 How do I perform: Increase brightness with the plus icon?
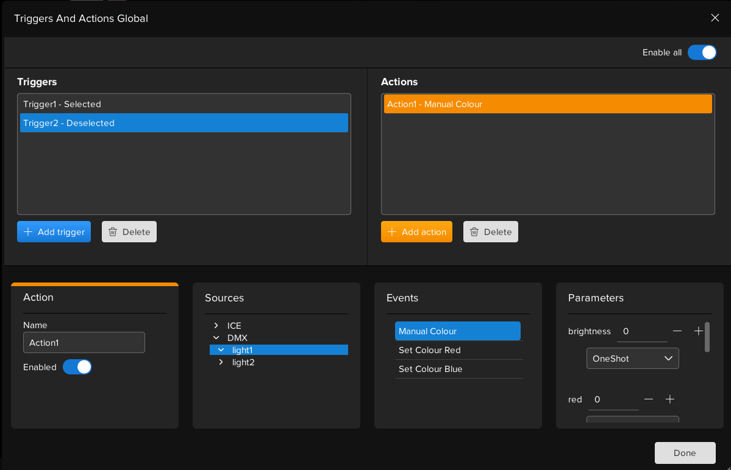(x=699, y=331)
